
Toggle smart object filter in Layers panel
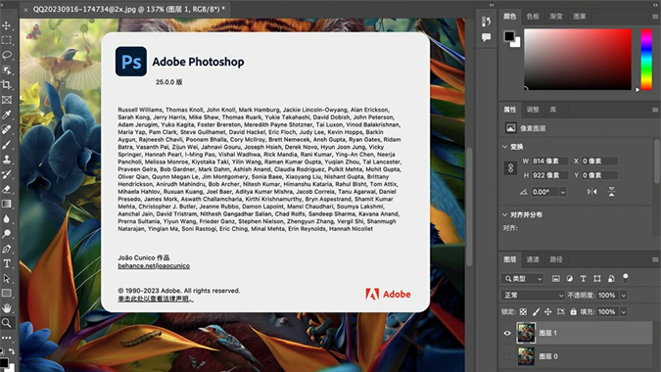611,278
